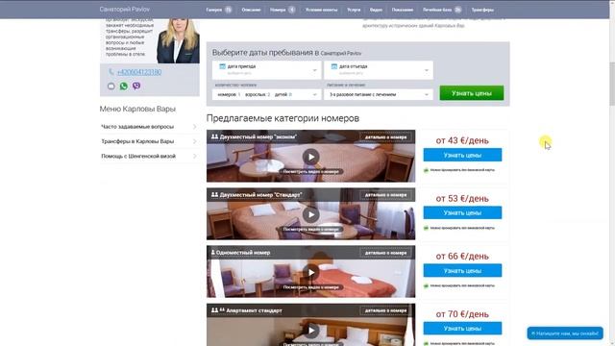Image resolution: width=615 pixels, height=346 pixels.
Task: Click 'Меню Карловы Вары' sidebar heading
Action: point(137,109)
